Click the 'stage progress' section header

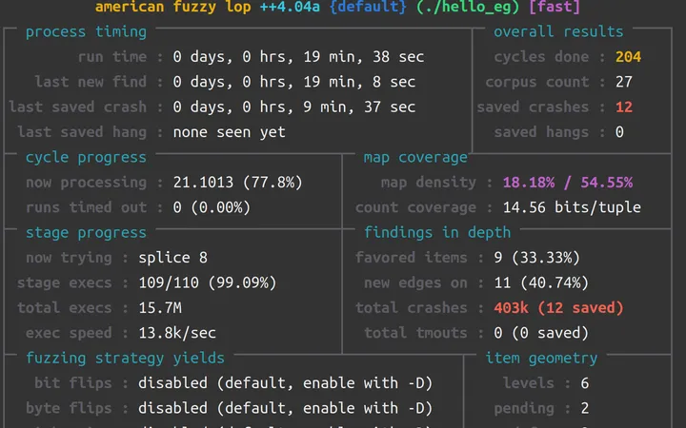[86, 232]
